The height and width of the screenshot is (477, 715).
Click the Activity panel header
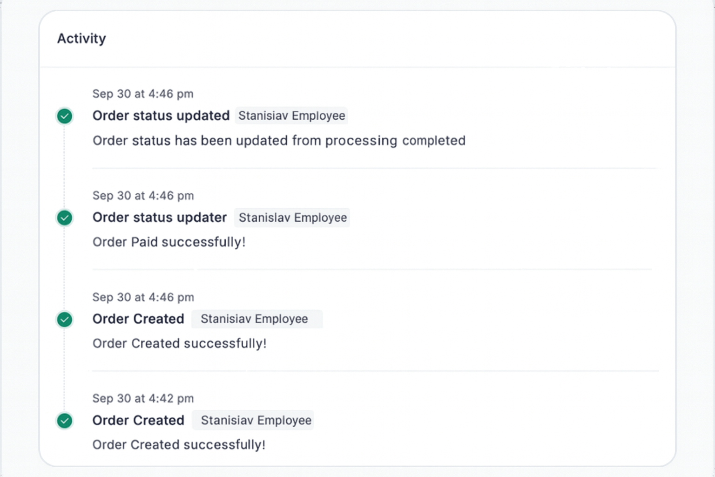[x=81, y=39]
